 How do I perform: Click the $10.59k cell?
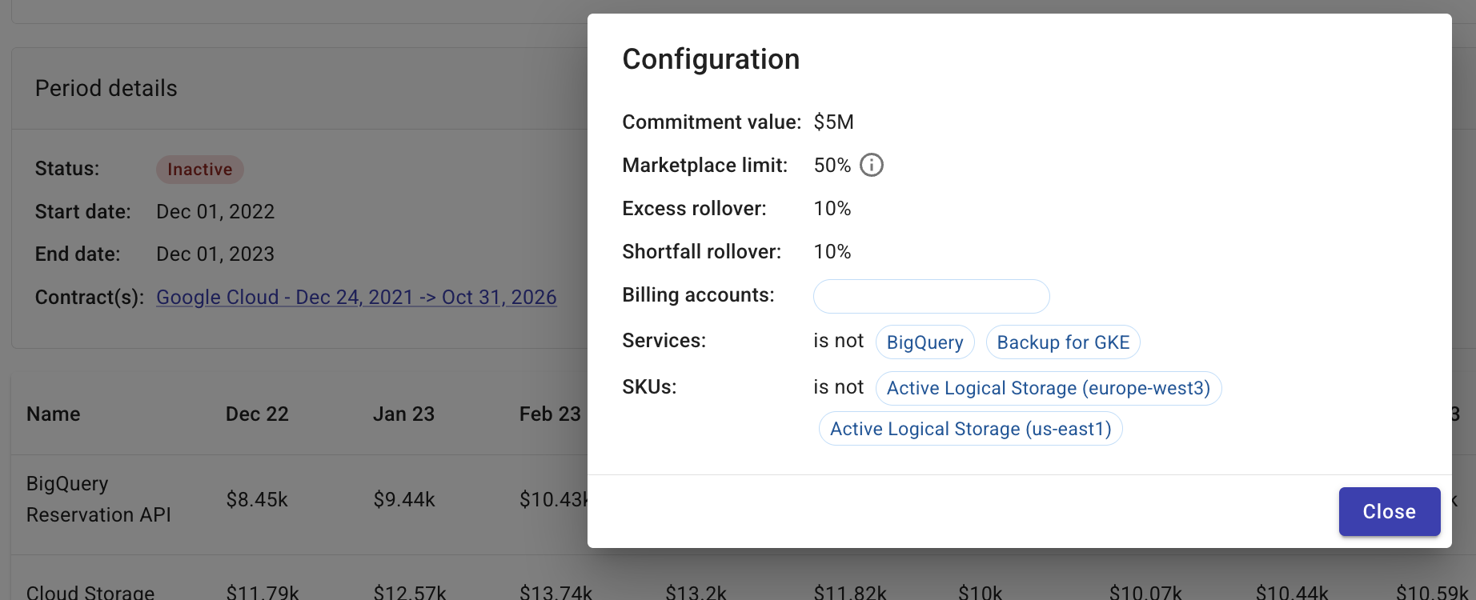coord(1433,593)
